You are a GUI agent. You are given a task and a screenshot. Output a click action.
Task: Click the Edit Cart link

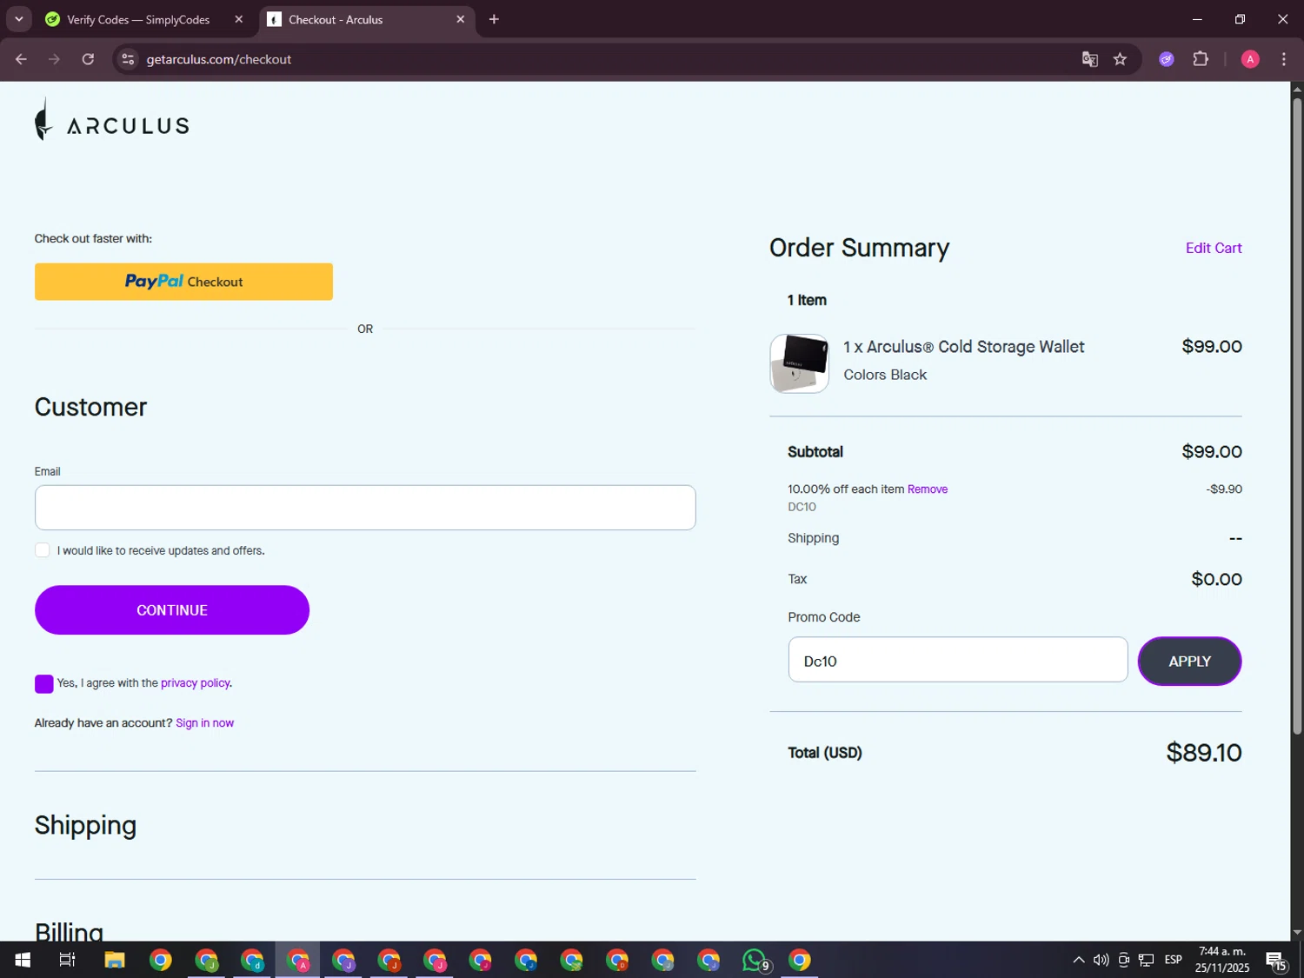1214,248
